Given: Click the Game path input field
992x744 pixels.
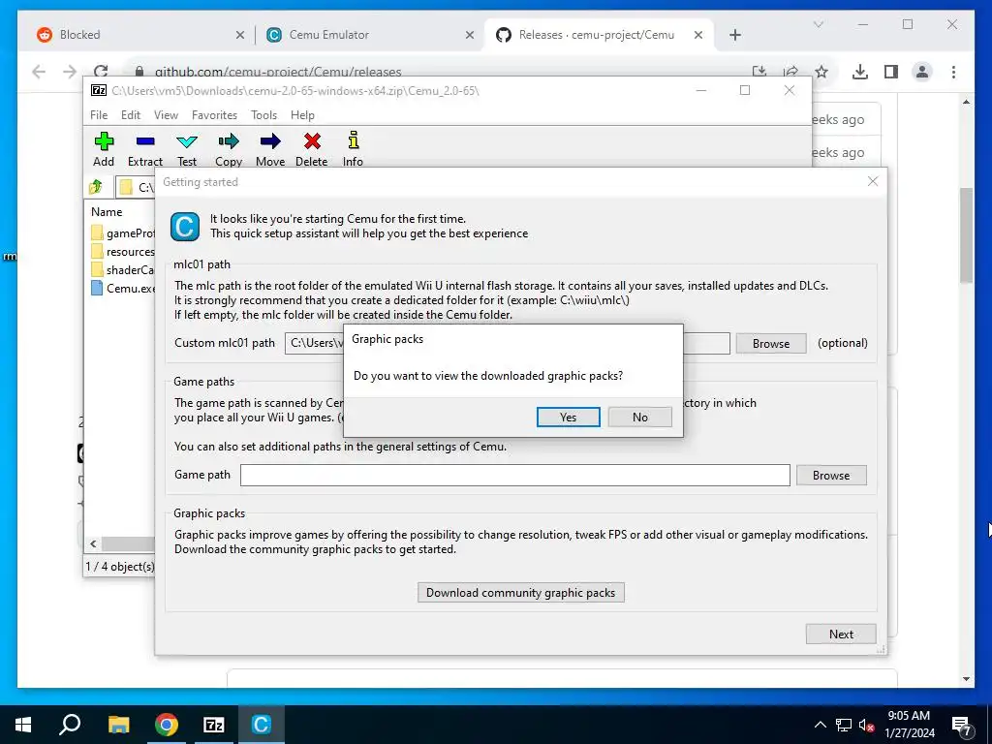Looking at the screenshot, I should pyautogui.click(x=515, y=475).
